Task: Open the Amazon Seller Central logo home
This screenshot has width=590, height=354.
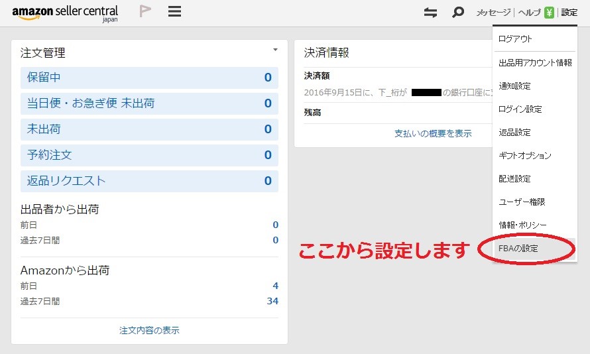Action: [x=65, y=13]
